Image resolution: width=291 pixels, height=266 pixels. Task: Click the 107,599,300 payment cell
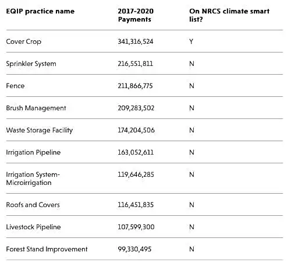pos(136,227)
